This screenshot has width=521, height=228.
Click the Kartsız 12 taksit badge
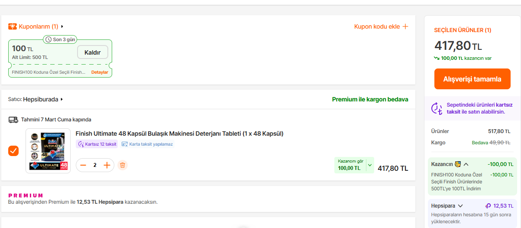(x=97, y=144)
